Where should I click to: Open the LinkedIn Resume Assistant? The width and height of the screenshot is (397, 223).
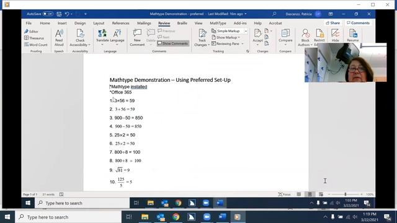353,35
